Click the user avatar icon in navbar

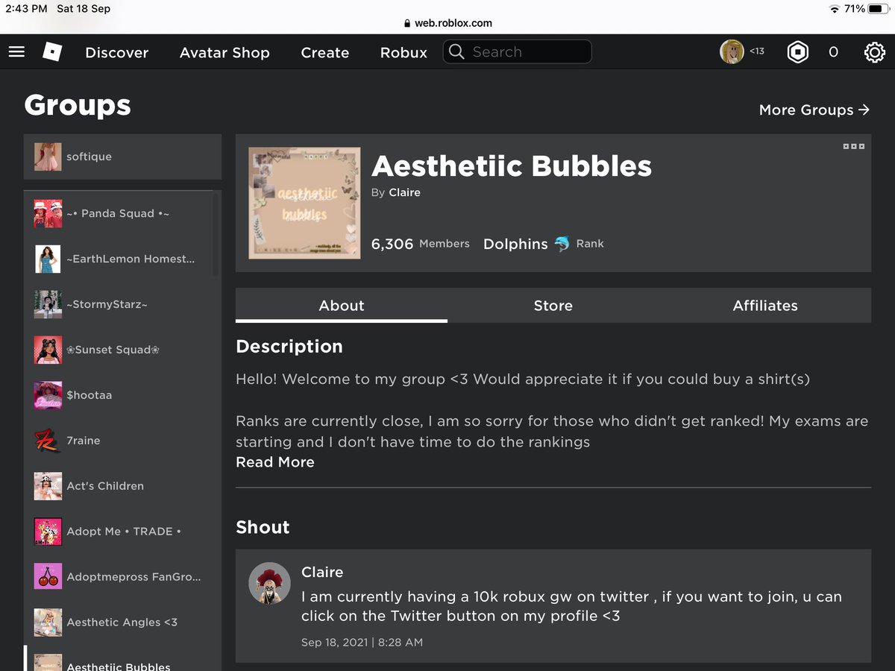click(x=732, y=51)
